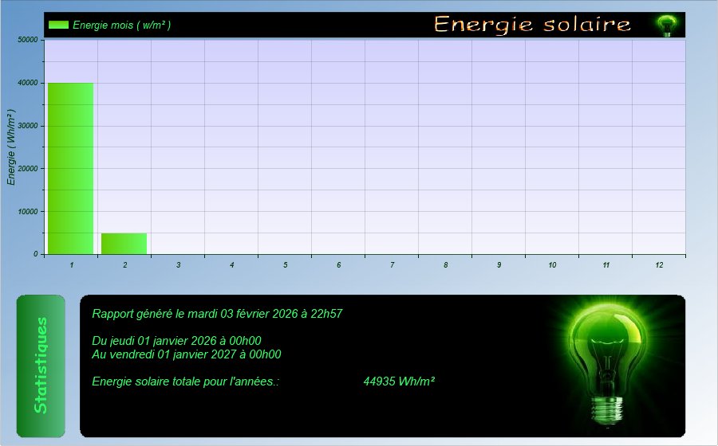The width and height of the screenshot is (718, 446).
Task: Click the 'Au vendredi 01 janvier 2027' end date
Action: 186,354
